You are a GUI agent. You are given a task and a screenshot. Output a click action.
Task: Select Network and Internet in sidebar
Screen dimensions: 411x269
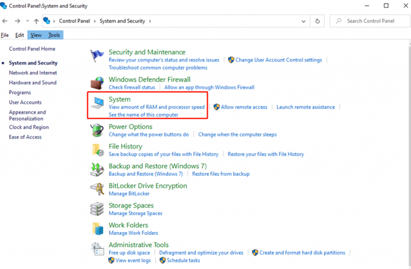coord(33,73)
